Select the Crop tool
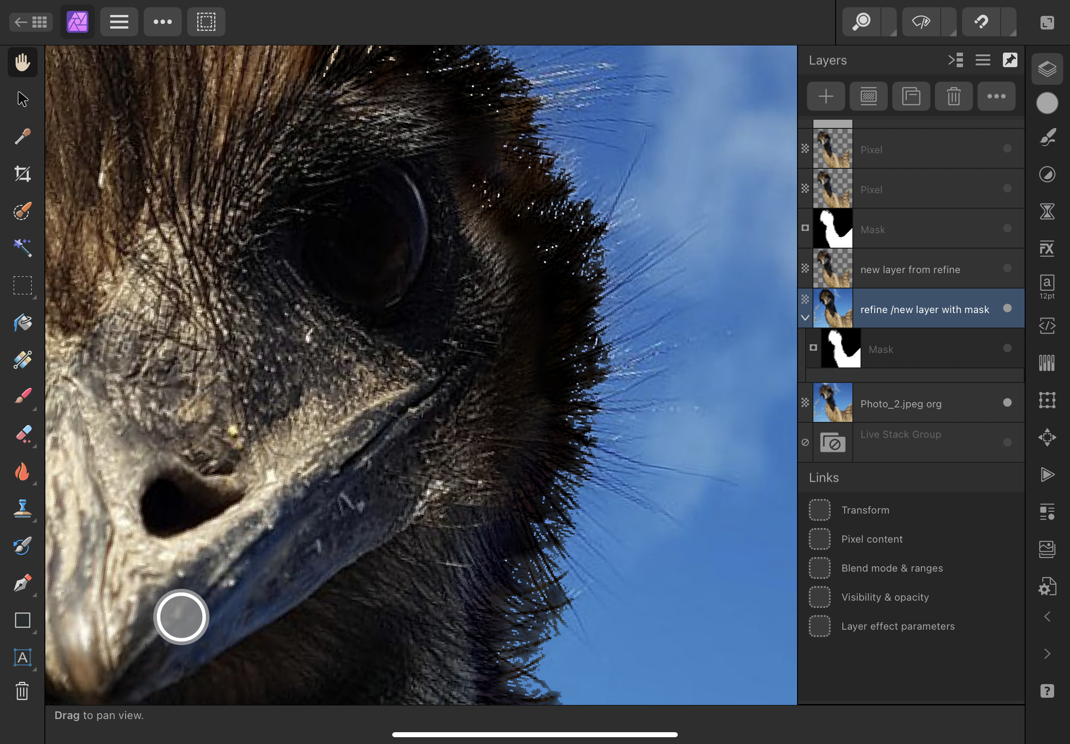 click(x=22, y=174)
